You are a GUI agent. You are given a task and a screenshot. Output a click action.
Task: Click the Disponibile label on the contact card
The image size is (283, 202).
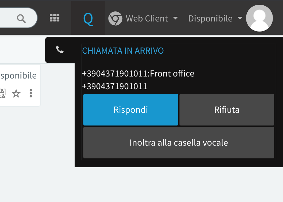coord(18,75)
